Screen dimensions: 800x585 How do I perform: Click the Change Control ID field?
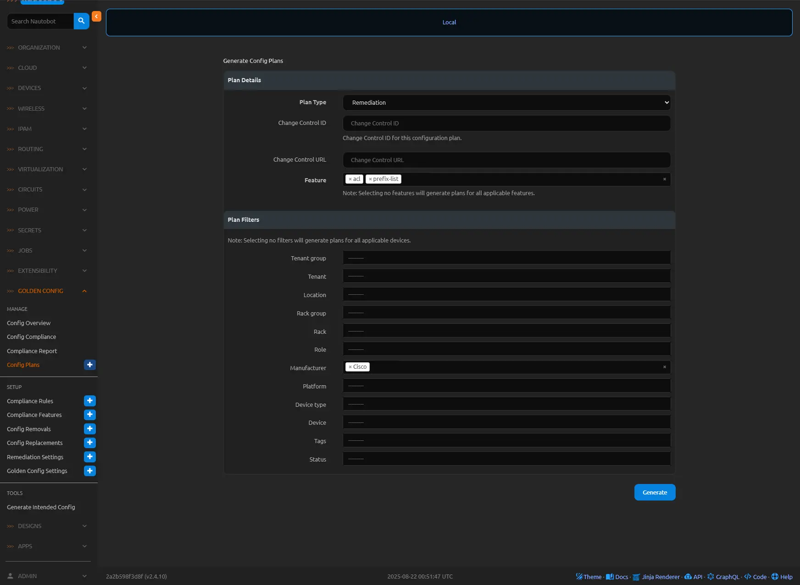(x=506, y=123)
